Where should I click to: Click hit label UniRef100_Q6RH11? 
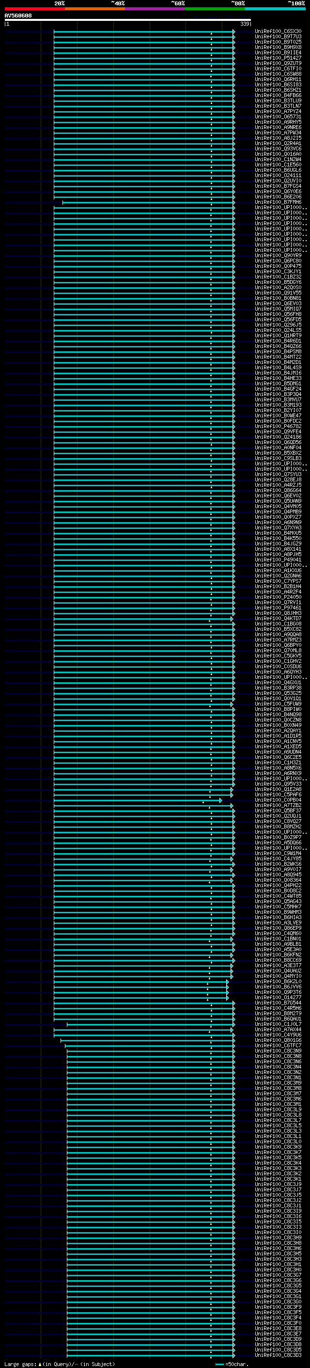(x=278, y=79)
